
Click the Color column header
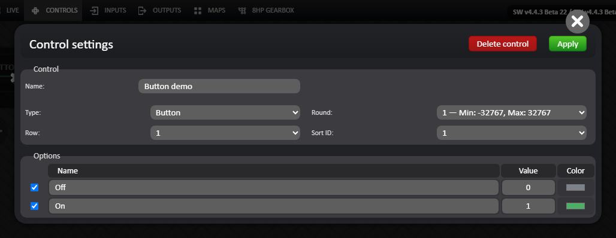[x=575, y=170]
